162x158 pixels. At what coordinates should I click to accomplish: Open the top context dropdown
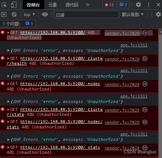click(29, 15)
